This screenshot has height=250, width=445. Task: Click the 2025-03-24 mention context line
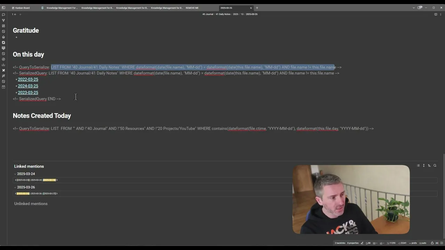225,180
